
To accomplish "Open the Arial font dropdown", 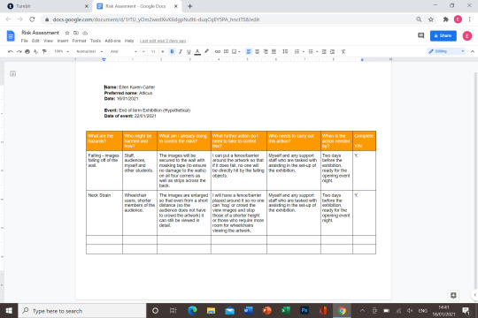I will point(123,51).
